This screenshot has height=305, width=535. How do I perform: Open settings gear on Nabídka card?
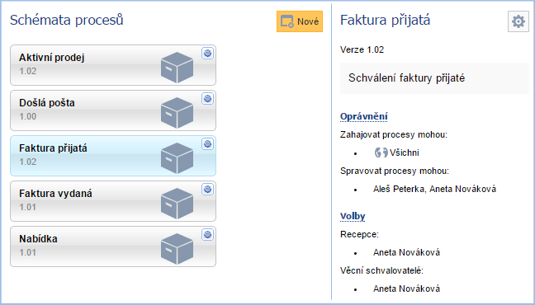[207, 235]
